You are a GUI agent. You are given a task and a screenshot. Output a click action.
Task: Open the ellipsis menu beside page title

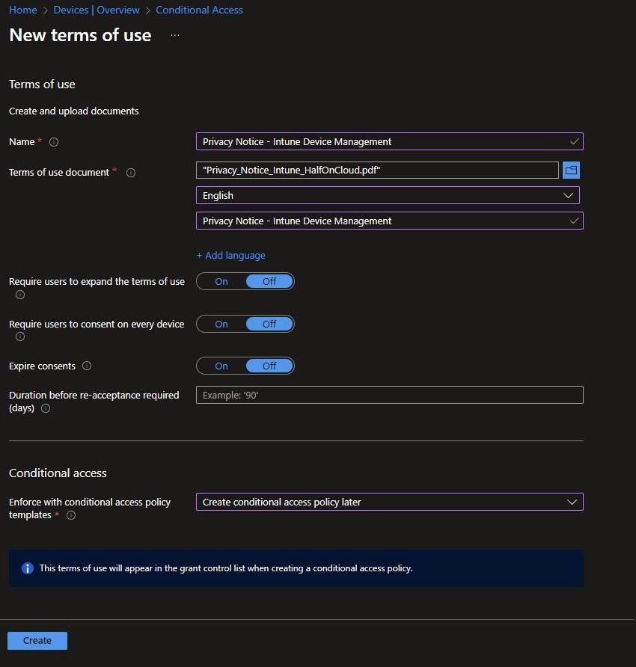(x=175, y=35)
